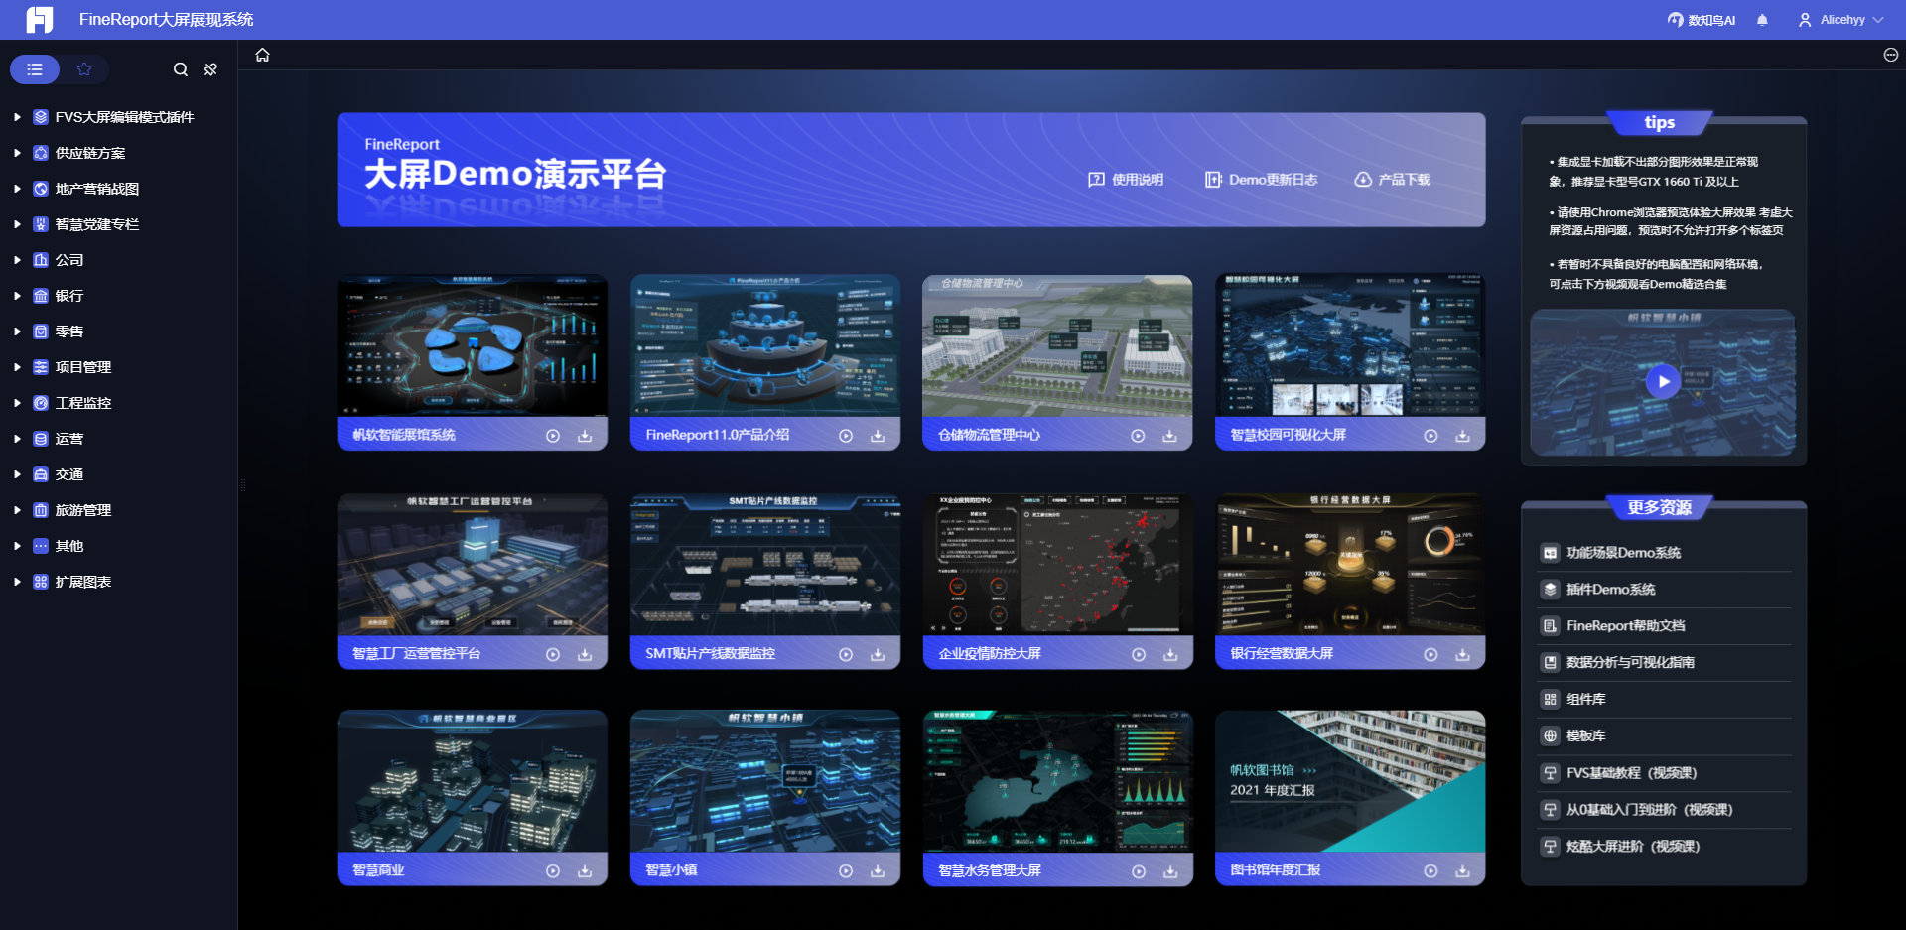Viewport: 1906px width, 930px height.
Task: Select 交通 in the directory tree
Action: [x=69, y=474]
